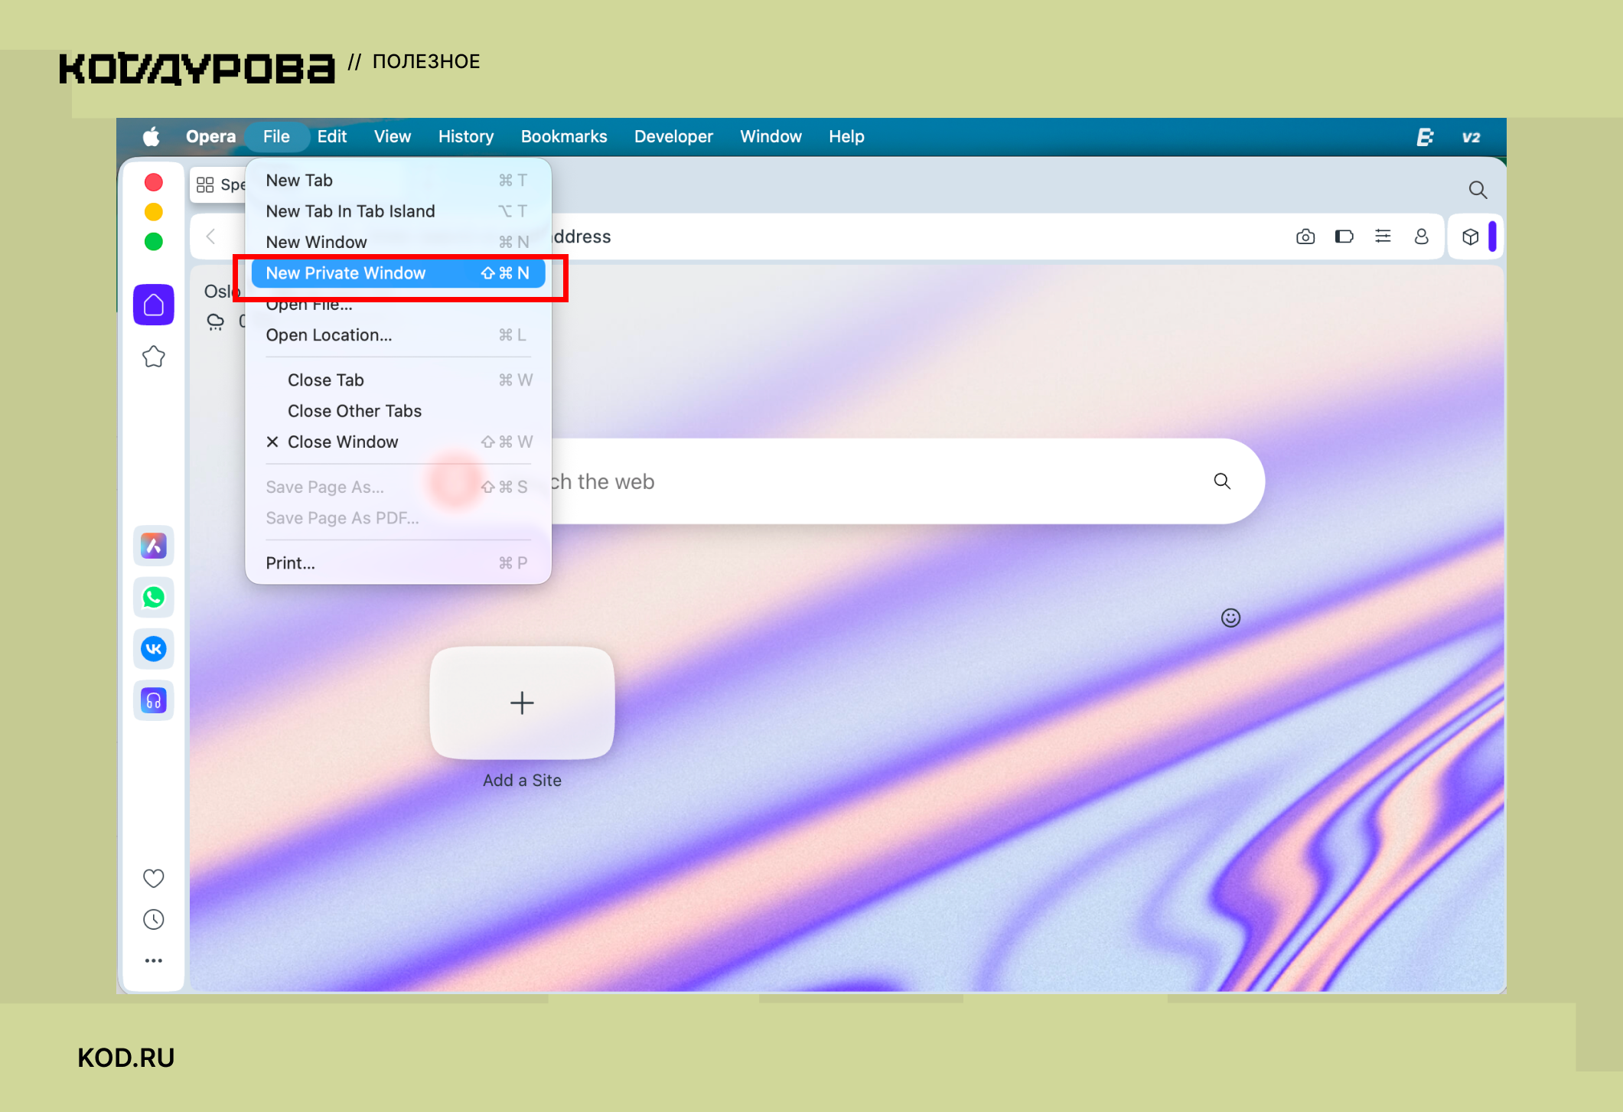Screen dimensions: 1623x1112
Task: Open the music player headphones icon
Action: [x=154, y=700]
